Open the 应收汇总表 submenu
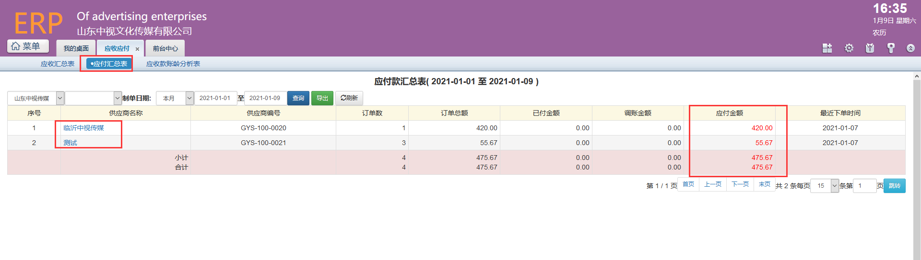Image resolution: width=921 pixels, height=260 pixels. click(58, 64)
